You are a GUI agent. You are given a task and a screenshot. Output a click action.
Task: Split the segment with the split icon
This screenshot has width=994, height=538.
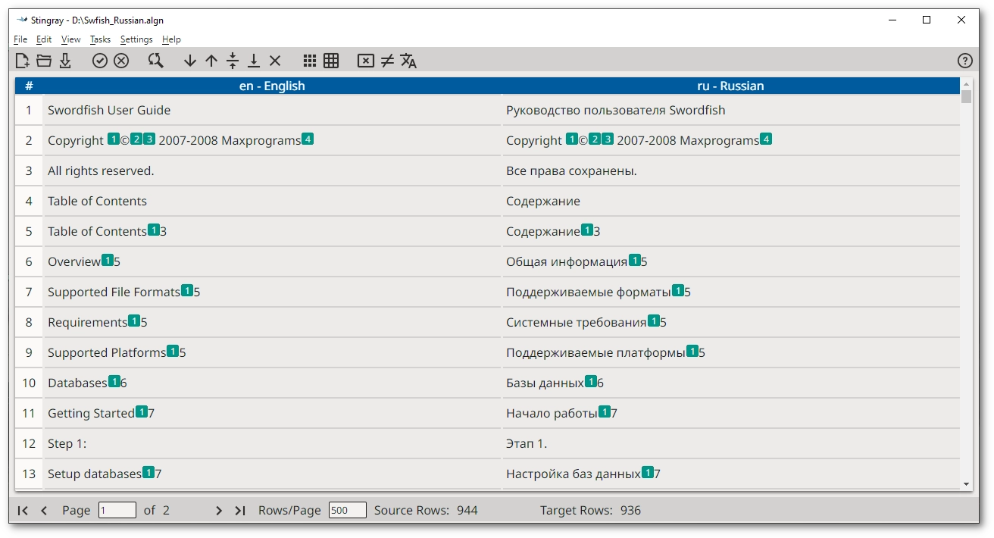pos(233,61)
